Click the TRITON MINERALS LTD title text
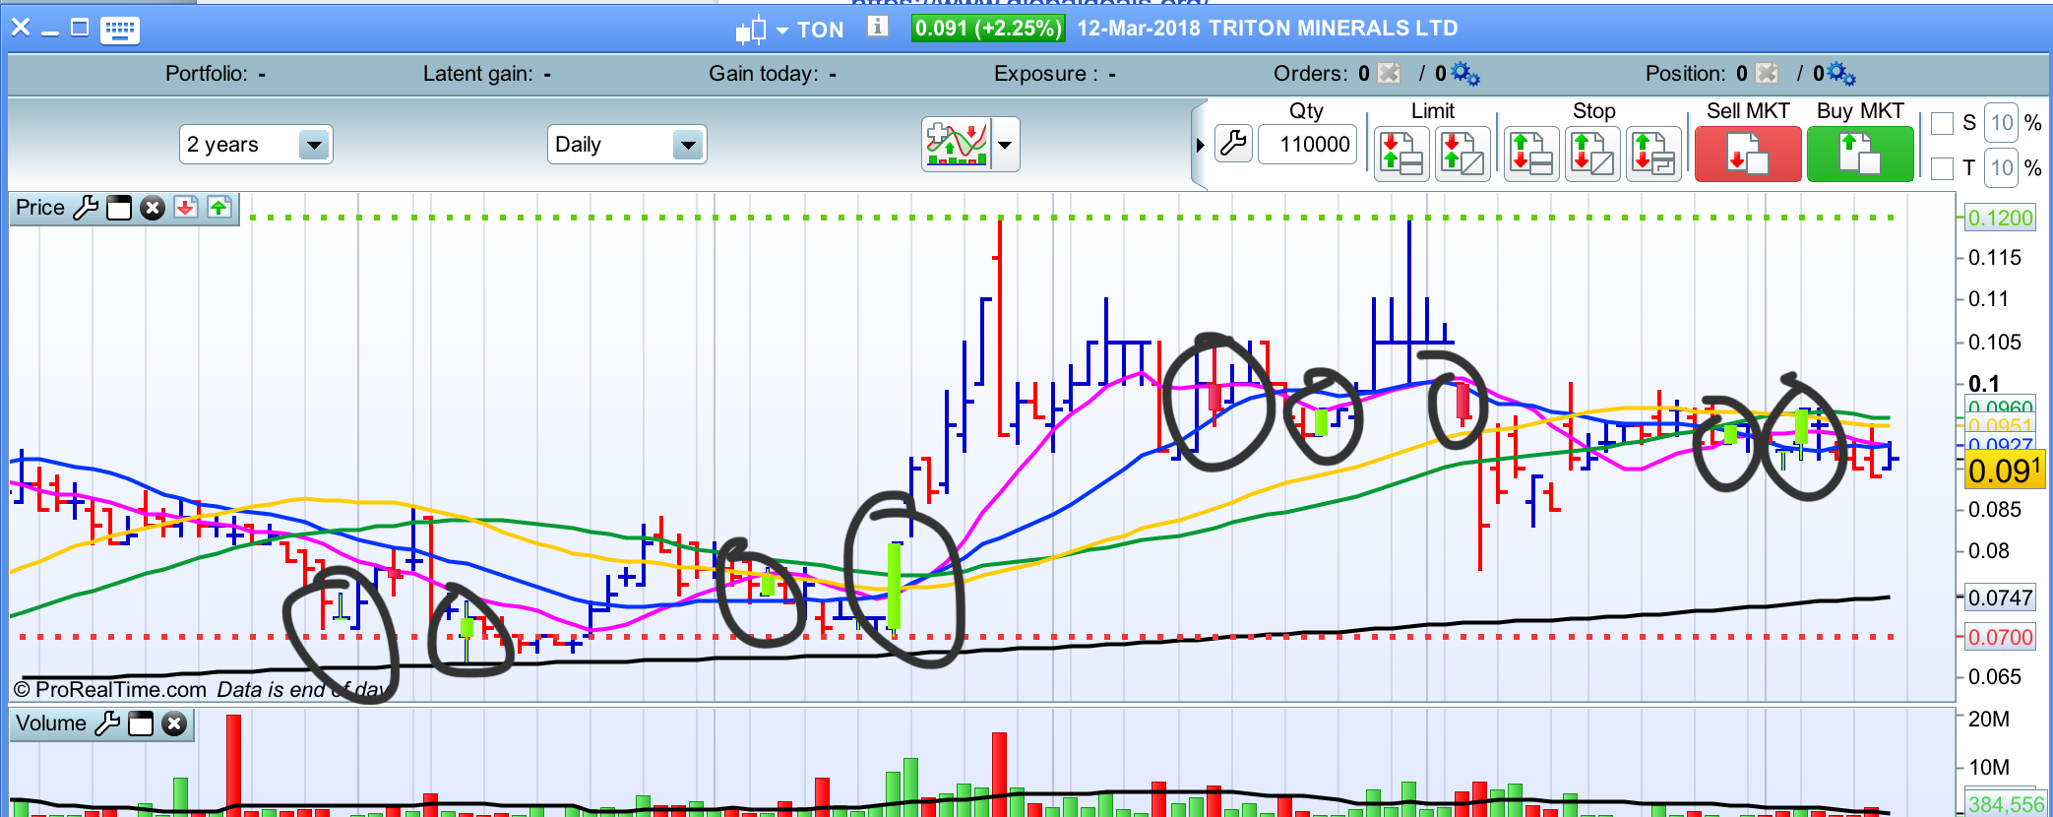Screen dimensions: 2053x817 click(x=1333, y=28)
